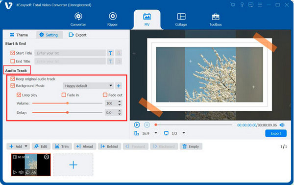
Task: Open the Toolbox module
Action: 216,19
